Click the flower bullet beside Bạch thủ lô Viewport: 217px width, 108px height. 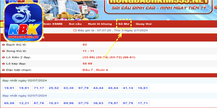click(4, 45)
